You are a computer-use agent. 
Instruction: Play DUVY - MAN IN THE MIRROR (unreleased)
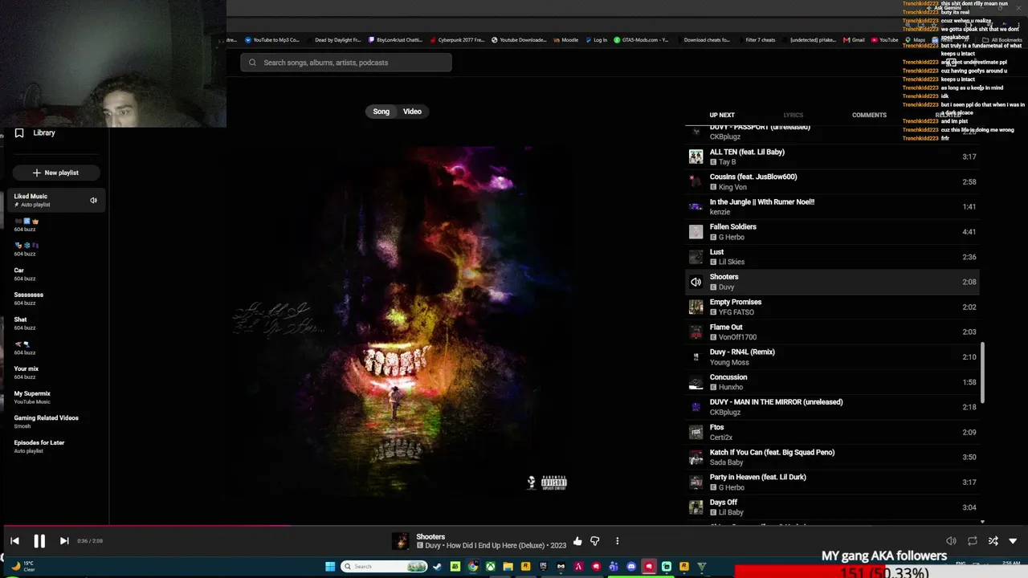click(833, 407)
